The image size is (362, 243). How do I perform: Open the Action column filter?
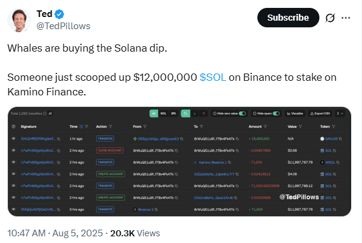111,126
